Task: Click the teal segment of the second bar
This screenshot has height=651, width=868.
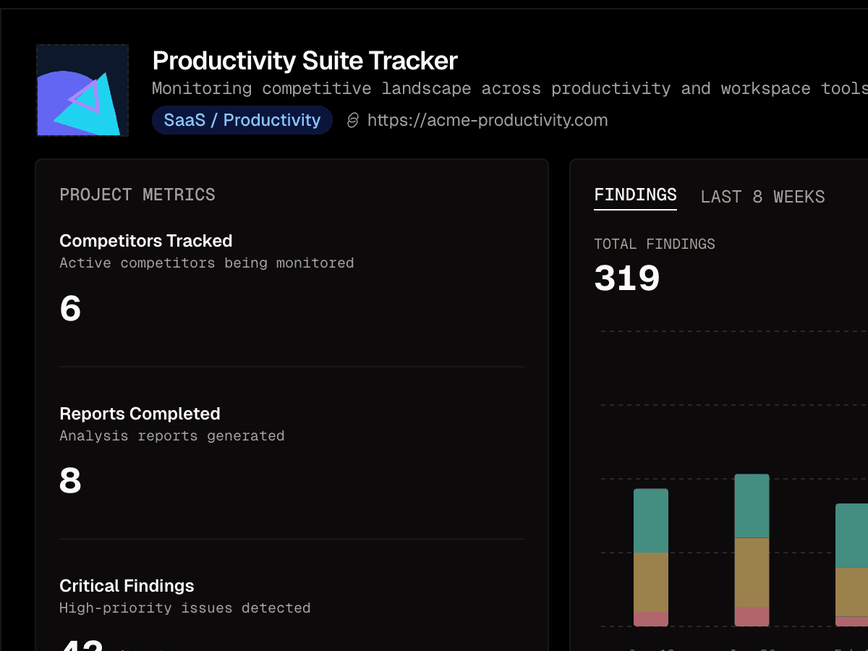Action: pos(752,506)
